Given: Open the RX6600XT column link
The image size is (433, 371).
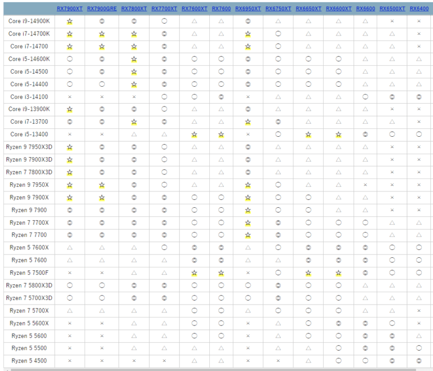Looking at the screenshot, I should pos(338,8).
